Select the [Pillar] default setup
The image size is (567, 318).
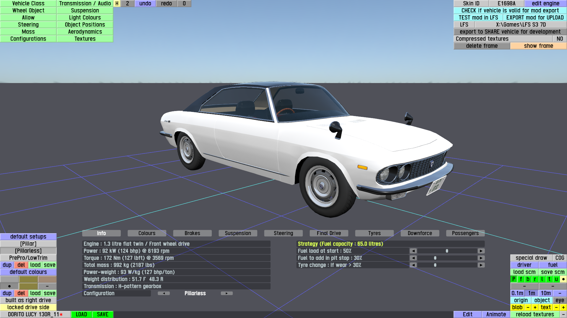pyautogui.click(x=28, y=244)
